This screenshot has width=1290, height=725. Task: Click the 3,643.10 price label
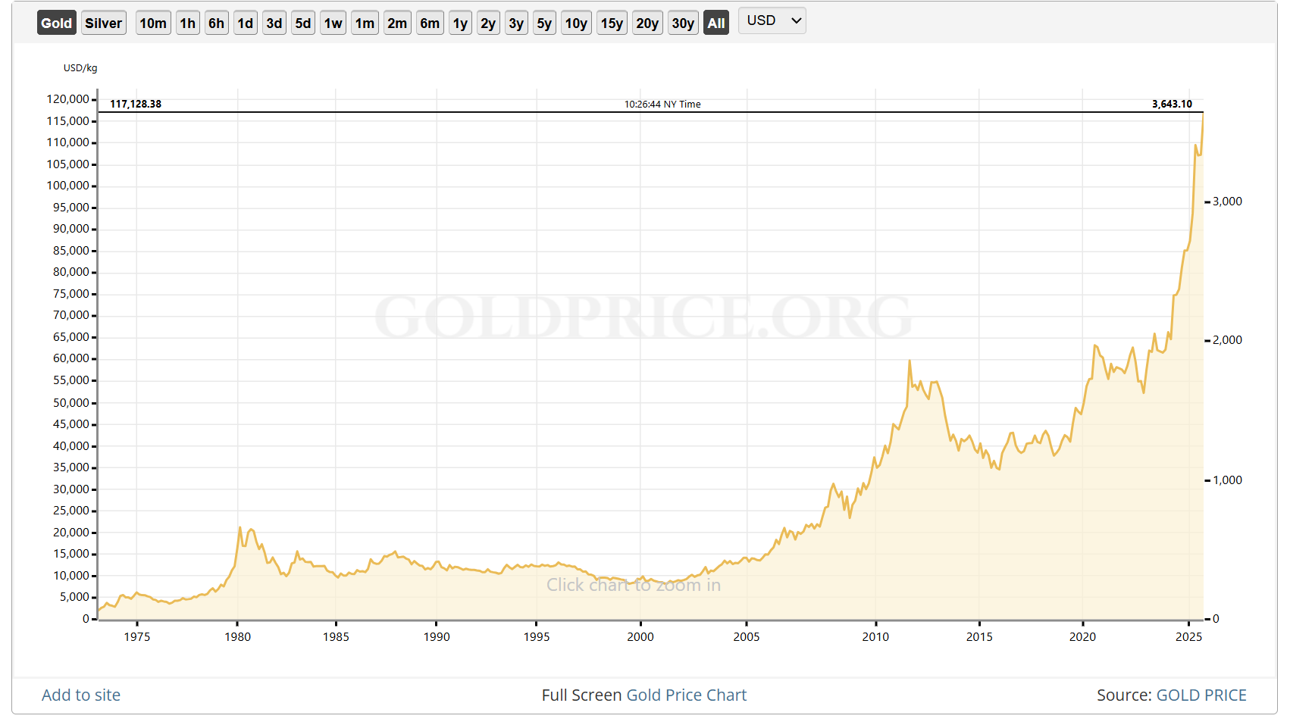pyautogui.click(x=1172, y=104)
